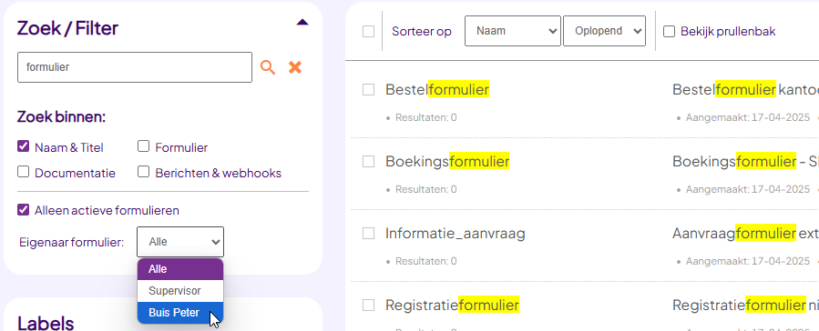Screen dimensions: 819x331
Task: Focus the search field containing formulier
Action: tap(135, 67)
